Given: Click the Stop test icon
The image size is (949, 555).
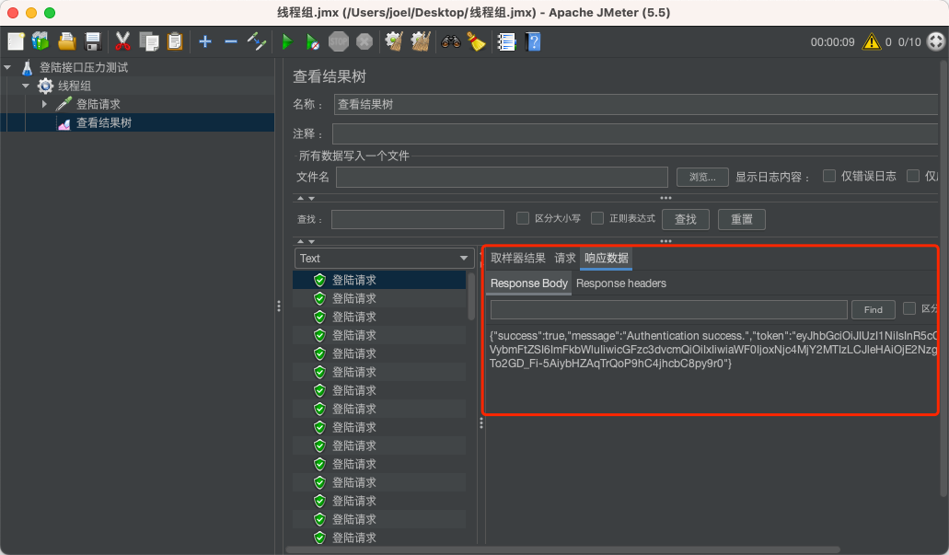Looking at the screenshot, I should pos(340,41).
